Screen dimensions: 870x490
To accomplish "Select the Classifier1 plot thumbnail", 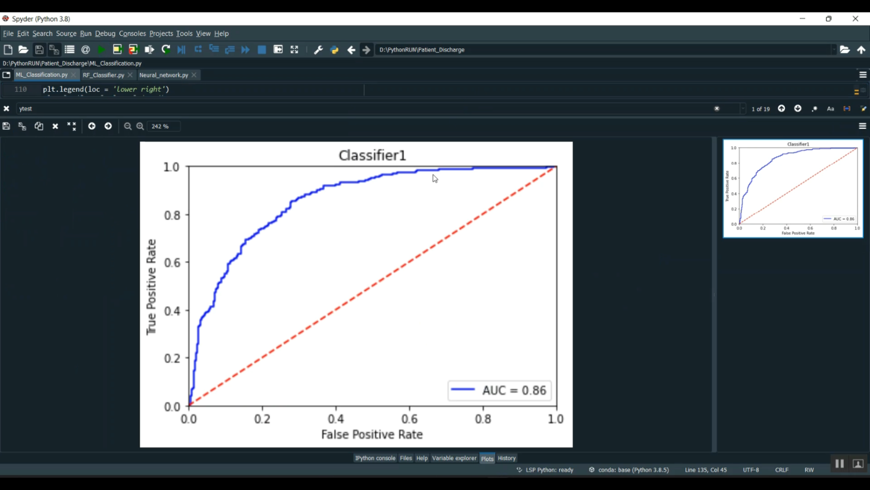I will (x=793, y=189).
